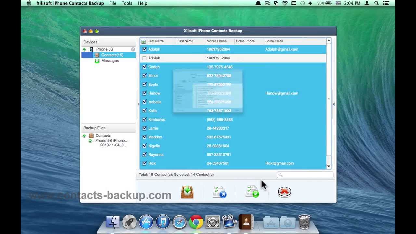Open Finder from the dock

pos(113,222)
